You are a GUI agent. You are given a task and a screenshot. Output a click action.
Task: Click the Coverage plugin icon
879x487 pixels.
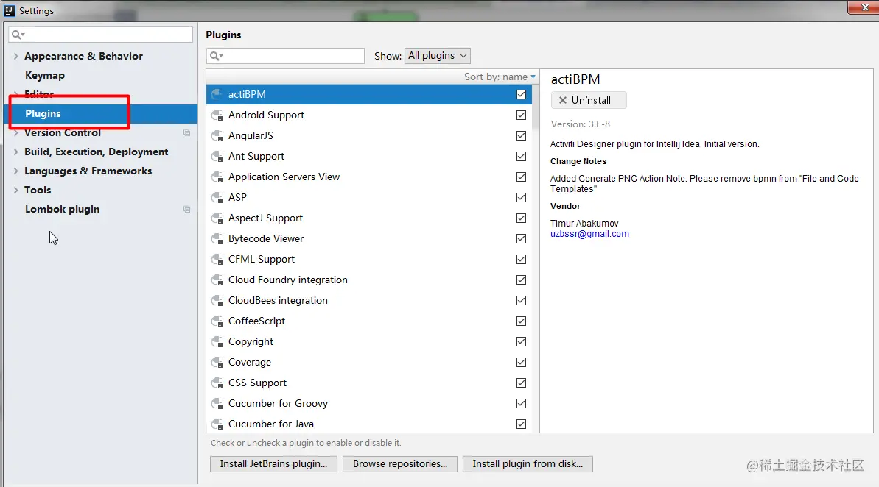[217, 363]
